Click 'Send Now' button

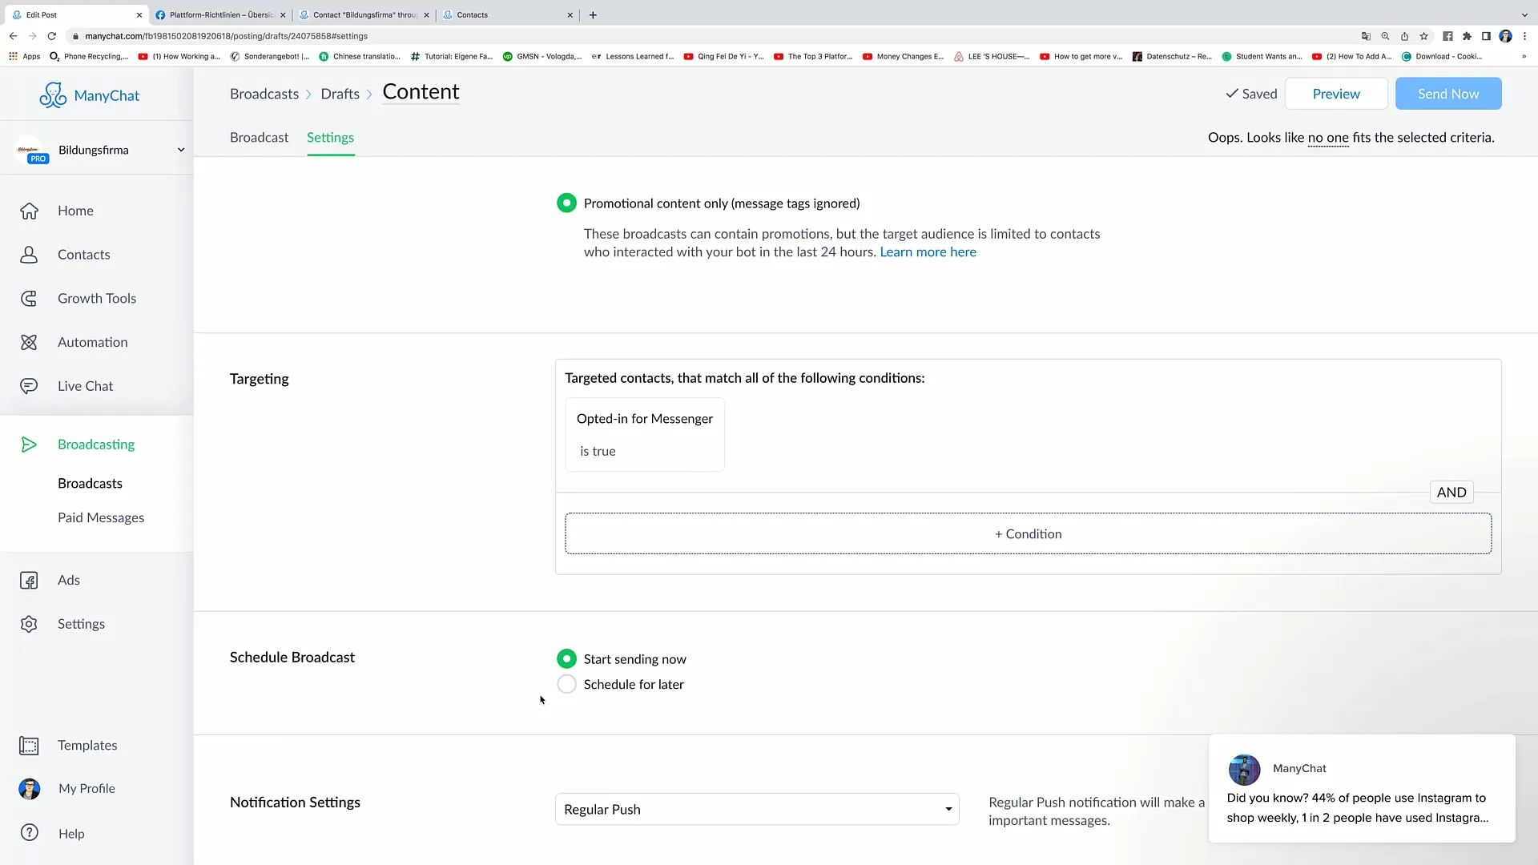click(1448, 93)
